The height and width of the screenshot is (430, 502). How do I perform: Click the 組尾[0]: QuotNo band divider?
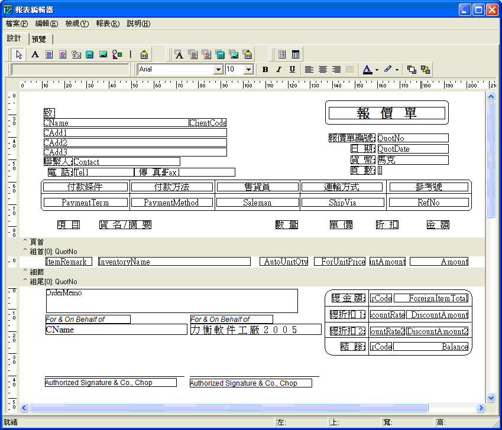coord(252,282)
